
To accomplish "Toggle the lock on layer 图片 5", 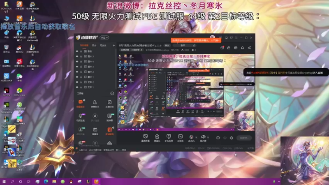I will pos(81,56).
